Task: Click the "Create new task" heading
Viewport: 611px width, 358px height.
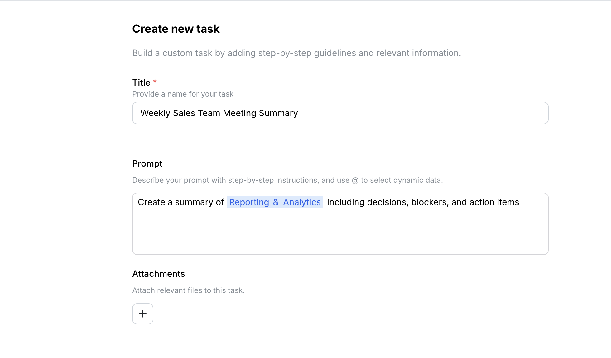Action: [x=176, y=29]
